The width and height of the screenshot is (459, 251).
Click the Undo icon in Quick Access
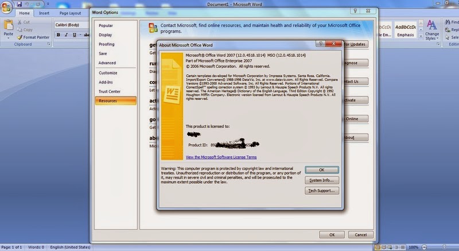coord(28,4)
